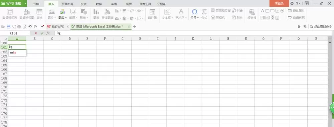Undo the last action
Screen dimensions: 334x127
[30, 27]
